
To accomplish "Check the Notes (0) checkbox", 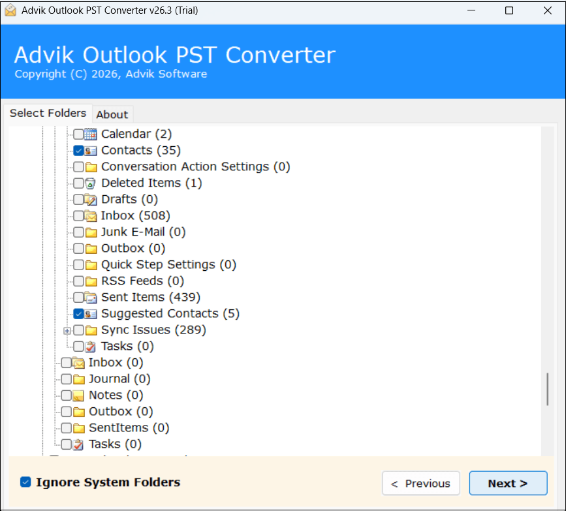I will (x=66, y=395).
